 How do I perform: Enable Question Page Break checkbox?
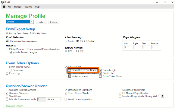point(120,90)
